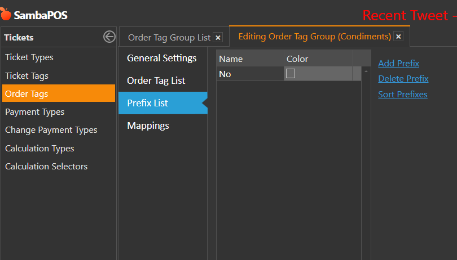Viewport: 457px width, 260px height.
Task: Click the Sort Prefixes link
Action: click(x=402, y=94)
